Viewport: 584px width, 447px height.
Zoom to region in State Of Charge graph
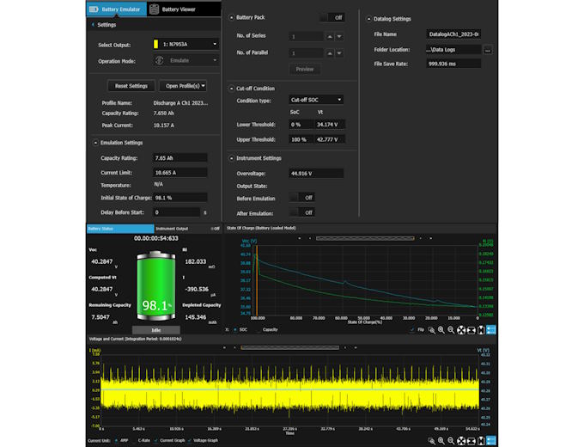(x=431, y=330)
